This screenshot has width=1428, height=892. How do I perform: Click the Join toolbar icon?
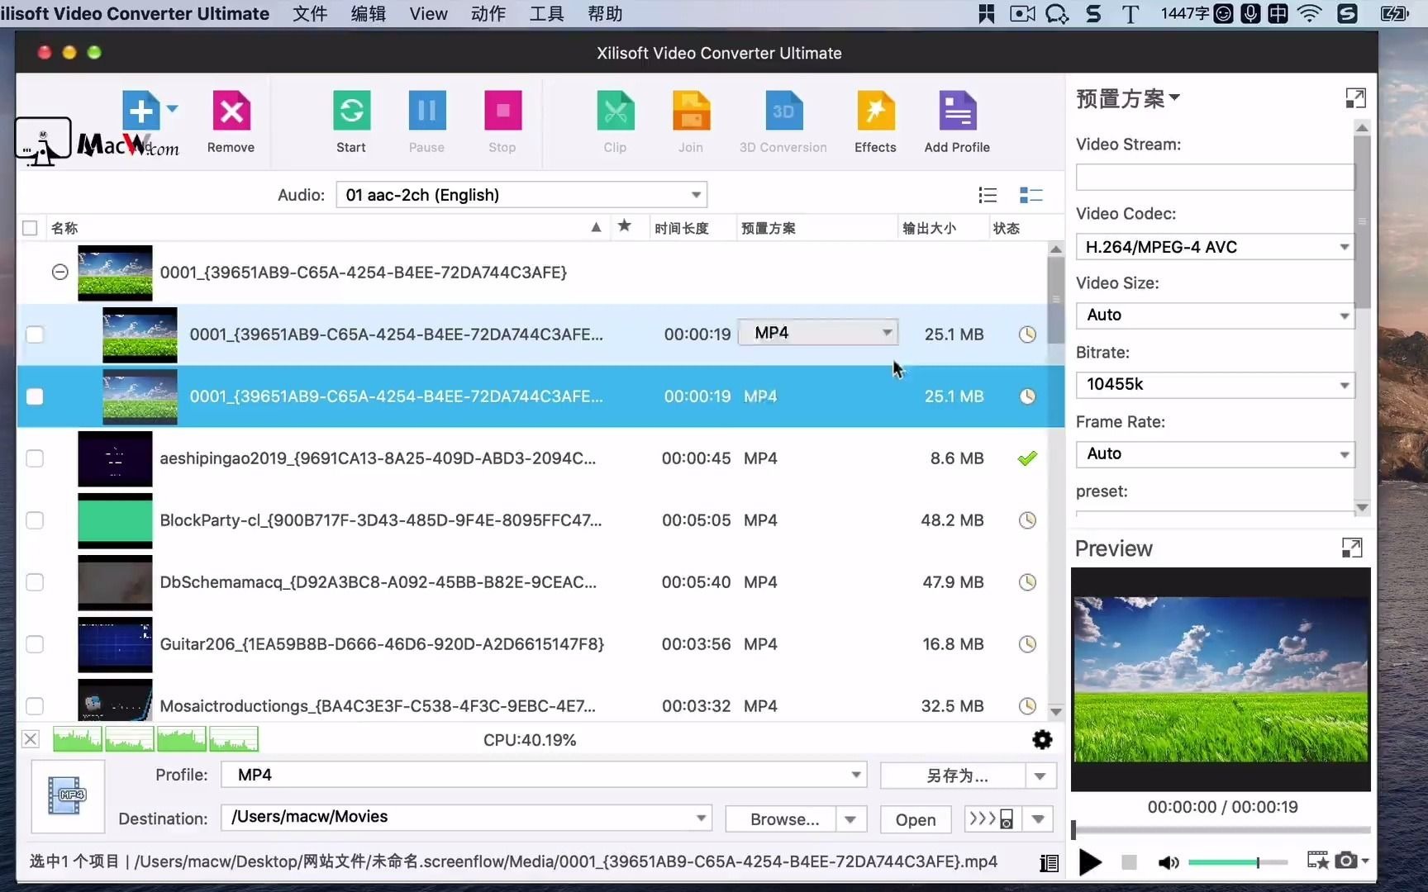point(691,111)
